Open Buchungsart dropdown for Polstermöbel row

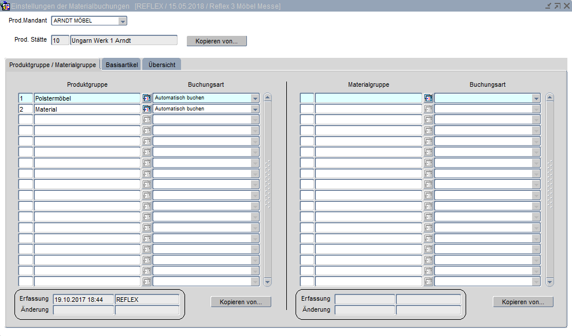tap(255, 98)
